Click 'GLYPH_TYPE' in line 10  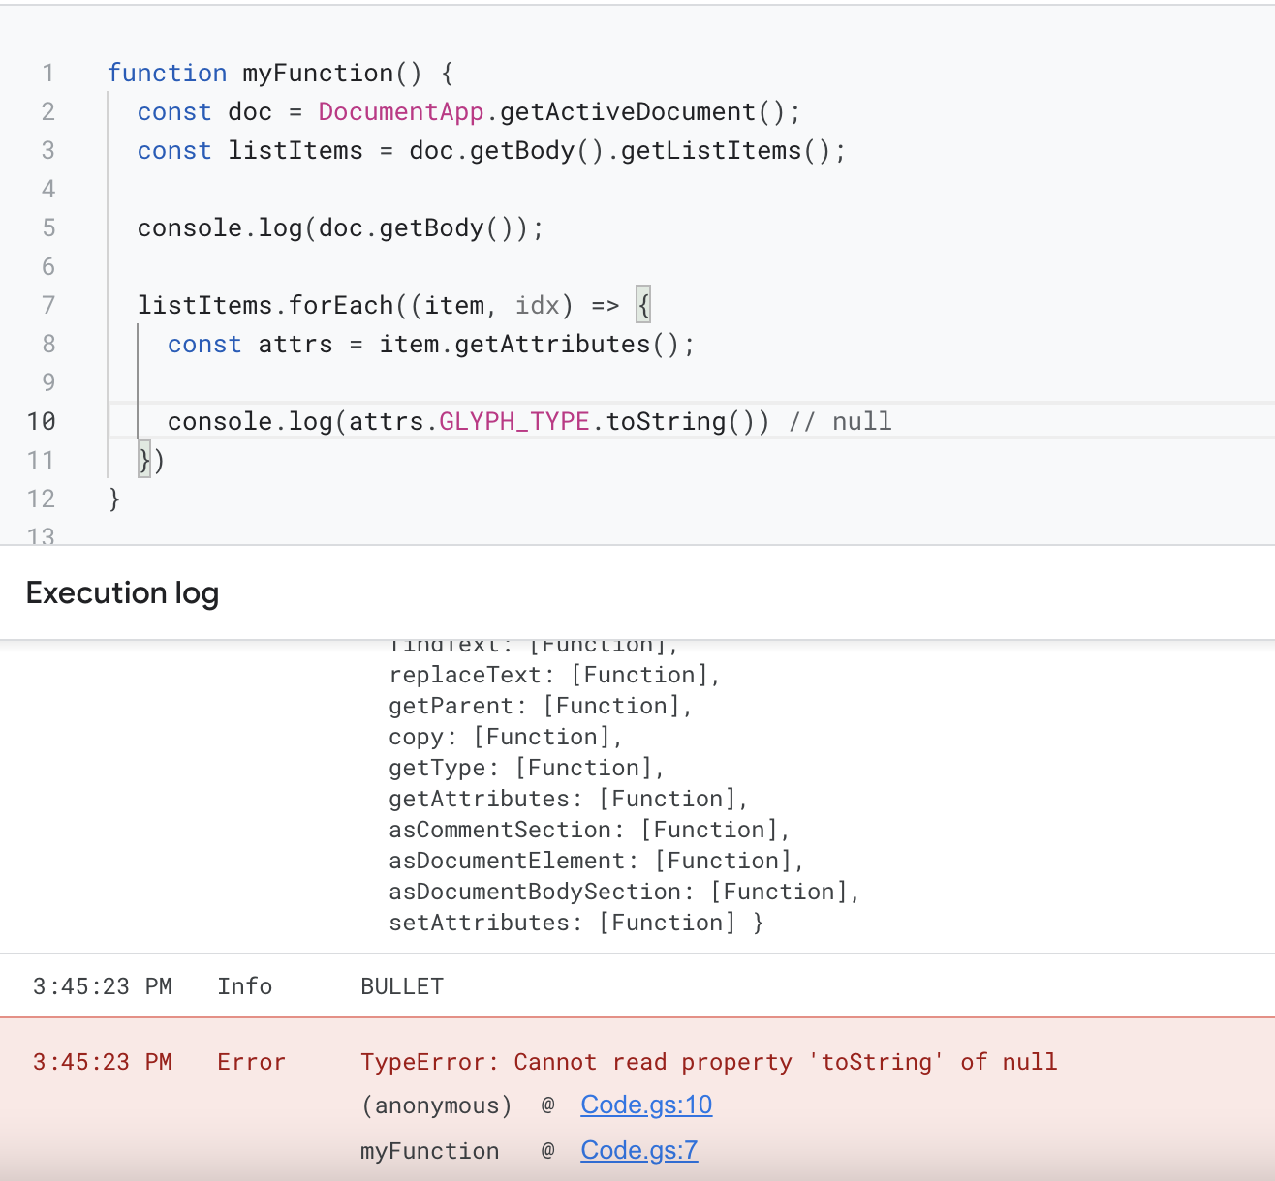coord(514,421)
